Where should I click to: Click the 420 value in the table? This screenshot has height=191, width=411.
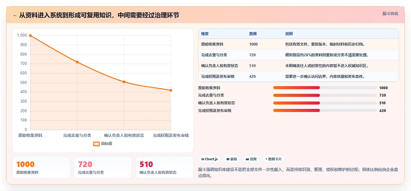tap(252, 77)
